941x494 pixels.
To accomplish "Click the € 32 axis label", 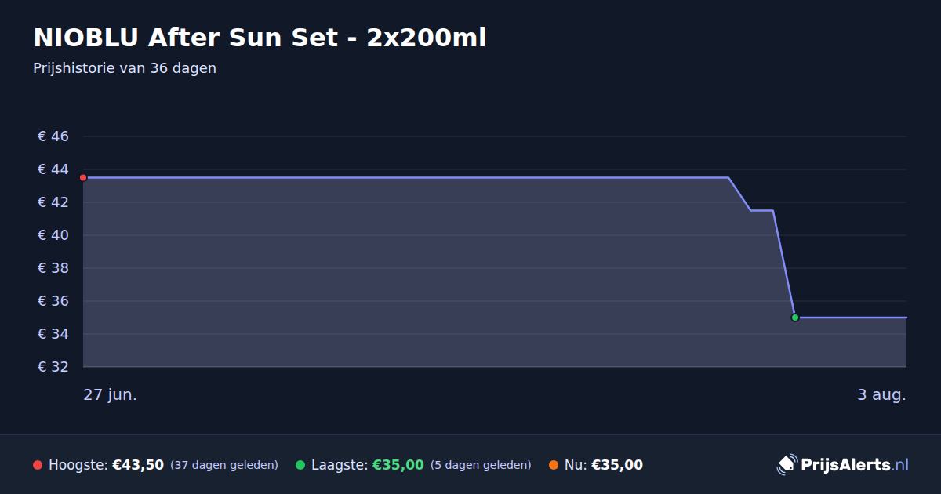I will pyautogui.click(x=53, y=367).
